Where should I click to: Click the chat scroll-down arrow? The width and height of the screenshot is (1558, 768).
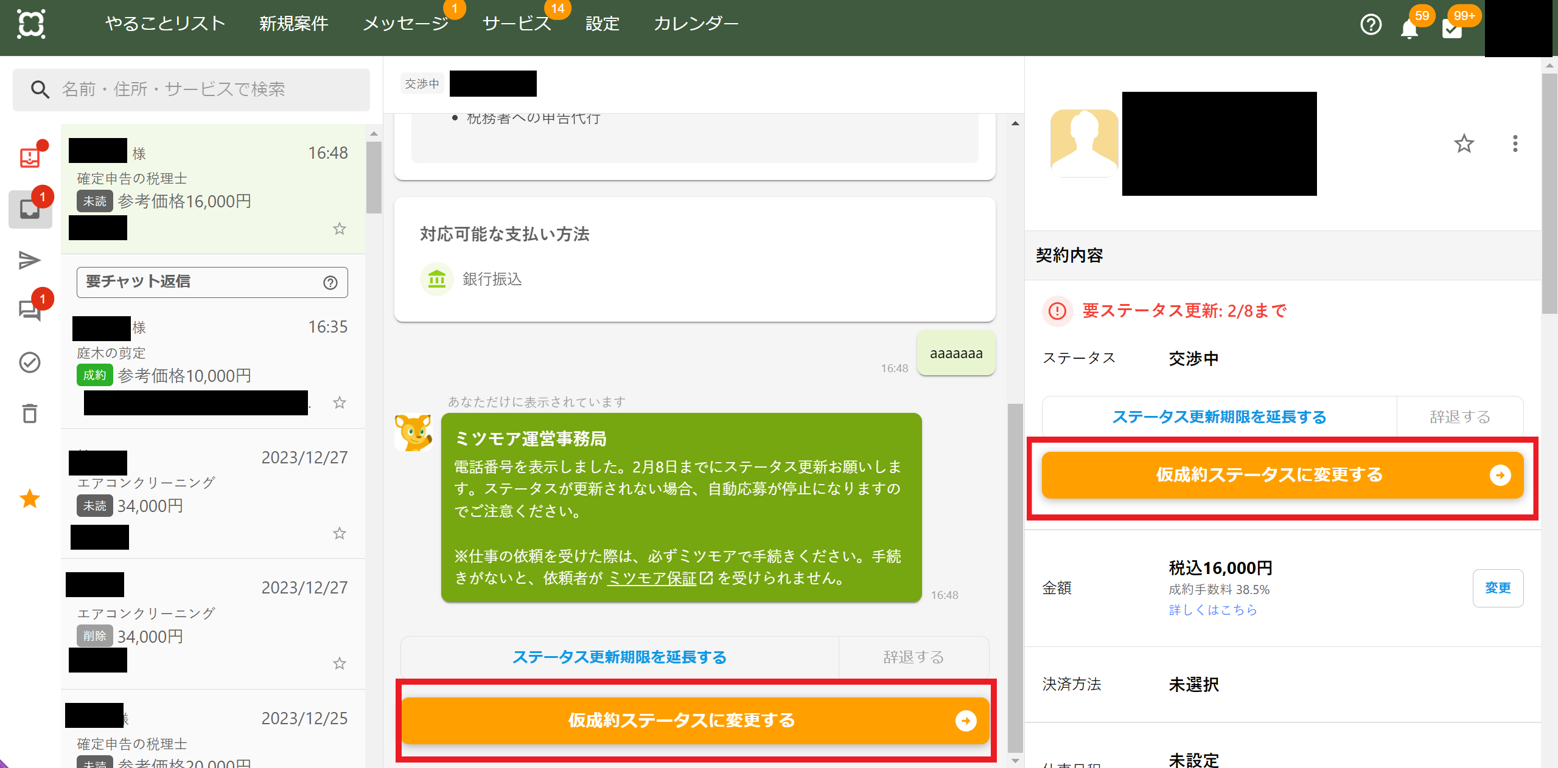(1015, 761)
